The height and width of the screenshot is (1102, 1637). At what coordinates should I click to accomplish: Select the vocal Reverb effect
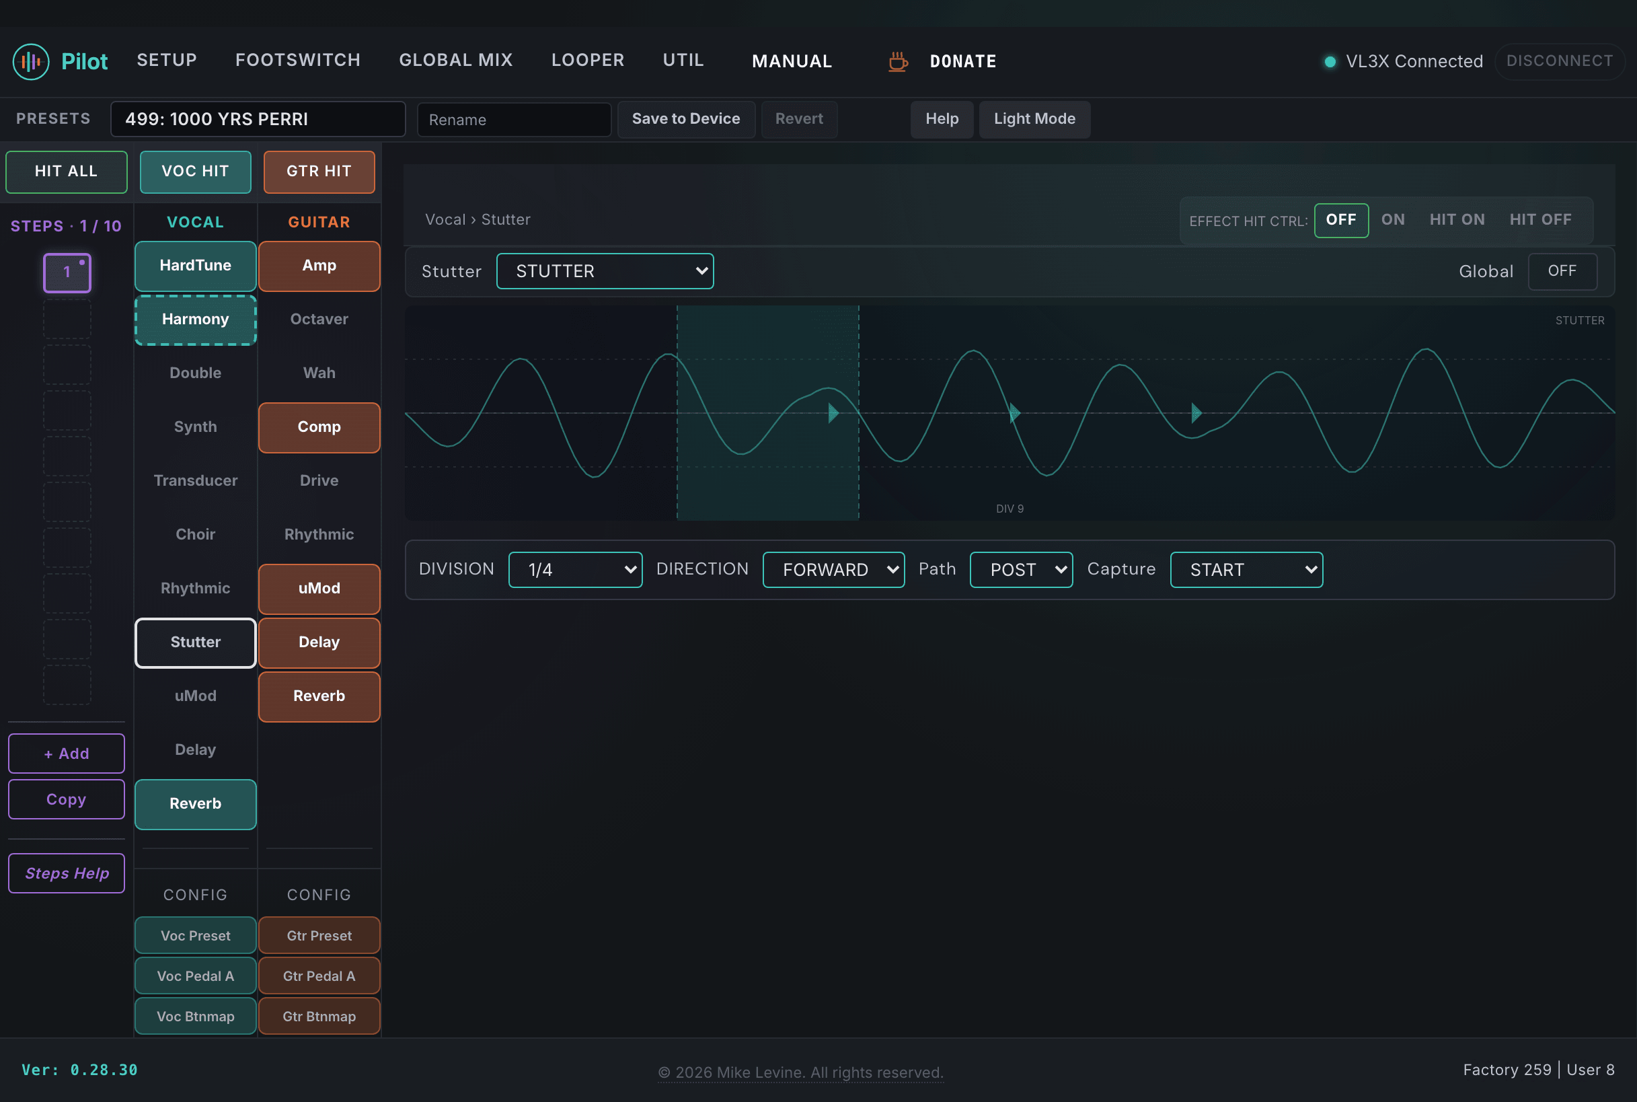pos(195,805)
